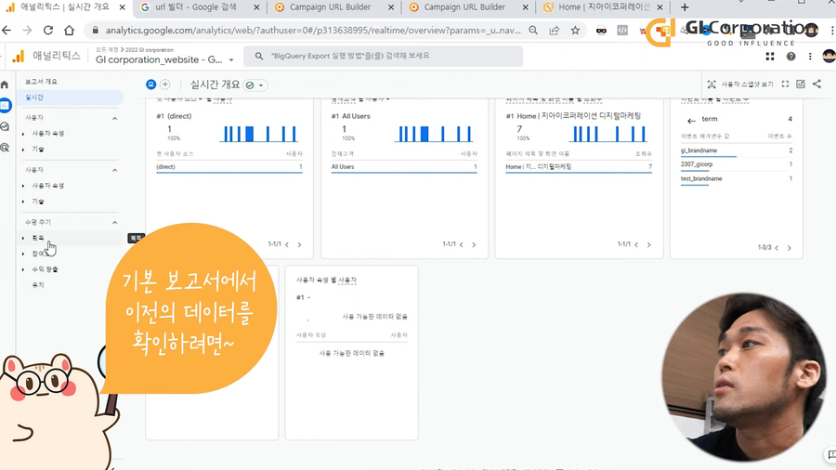
Task: Open Analytics more options vertical dots
Action: [810, 56]
